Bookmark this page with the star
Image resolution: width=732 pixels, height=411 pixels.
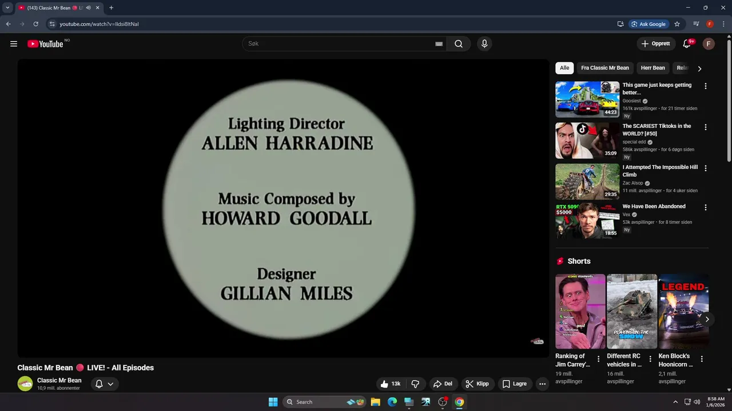click(x=677, y=24)
